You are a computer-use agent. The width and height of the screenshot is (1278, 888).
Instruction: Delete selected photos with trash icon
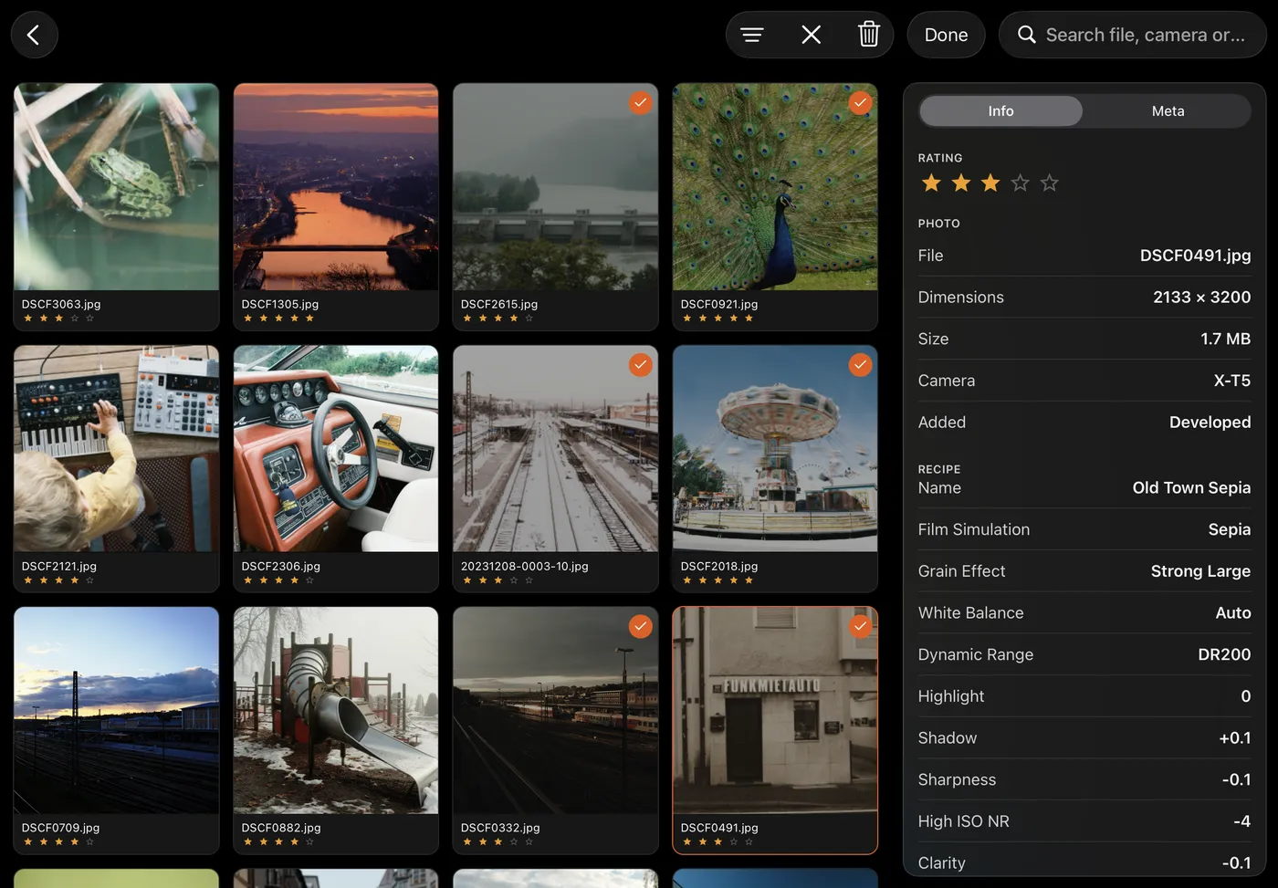coord(868,35)
